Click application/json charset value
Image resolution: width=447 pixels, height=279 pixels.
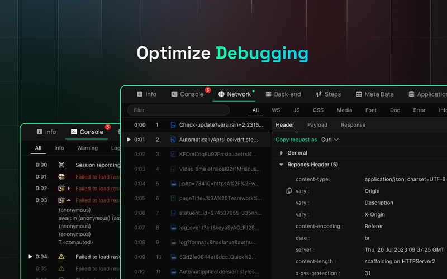tap(405, 179)
